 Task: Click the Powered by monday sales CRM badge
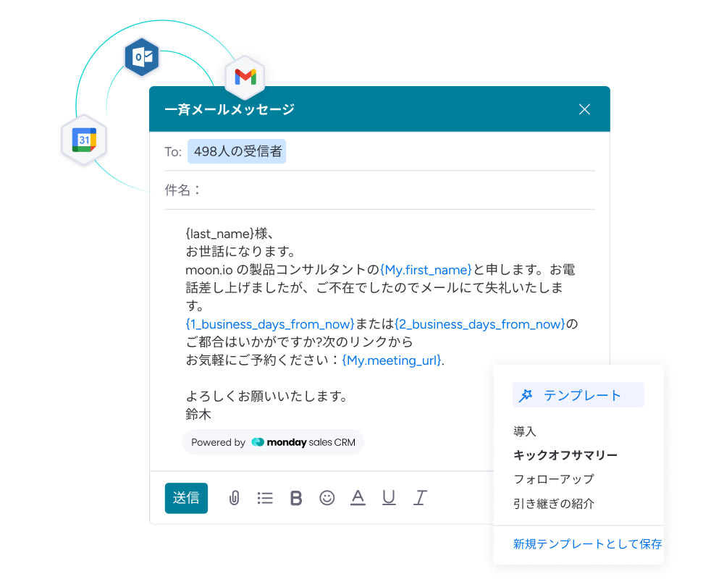(273, 442)
